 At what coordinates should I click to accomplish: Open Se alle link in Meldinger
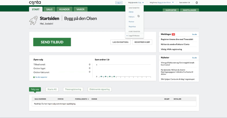pyautogui.click(x=194, y=34)
